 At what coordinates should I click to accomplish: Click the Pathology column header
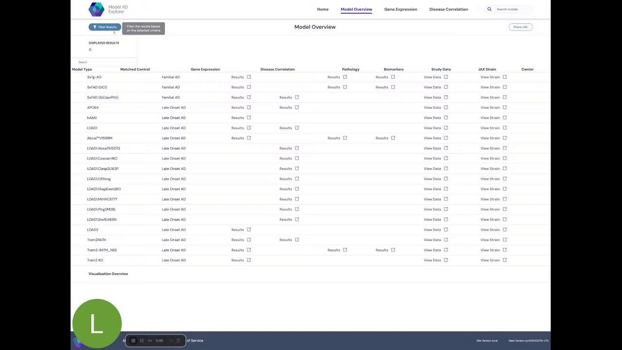click(x=350, y=70)
